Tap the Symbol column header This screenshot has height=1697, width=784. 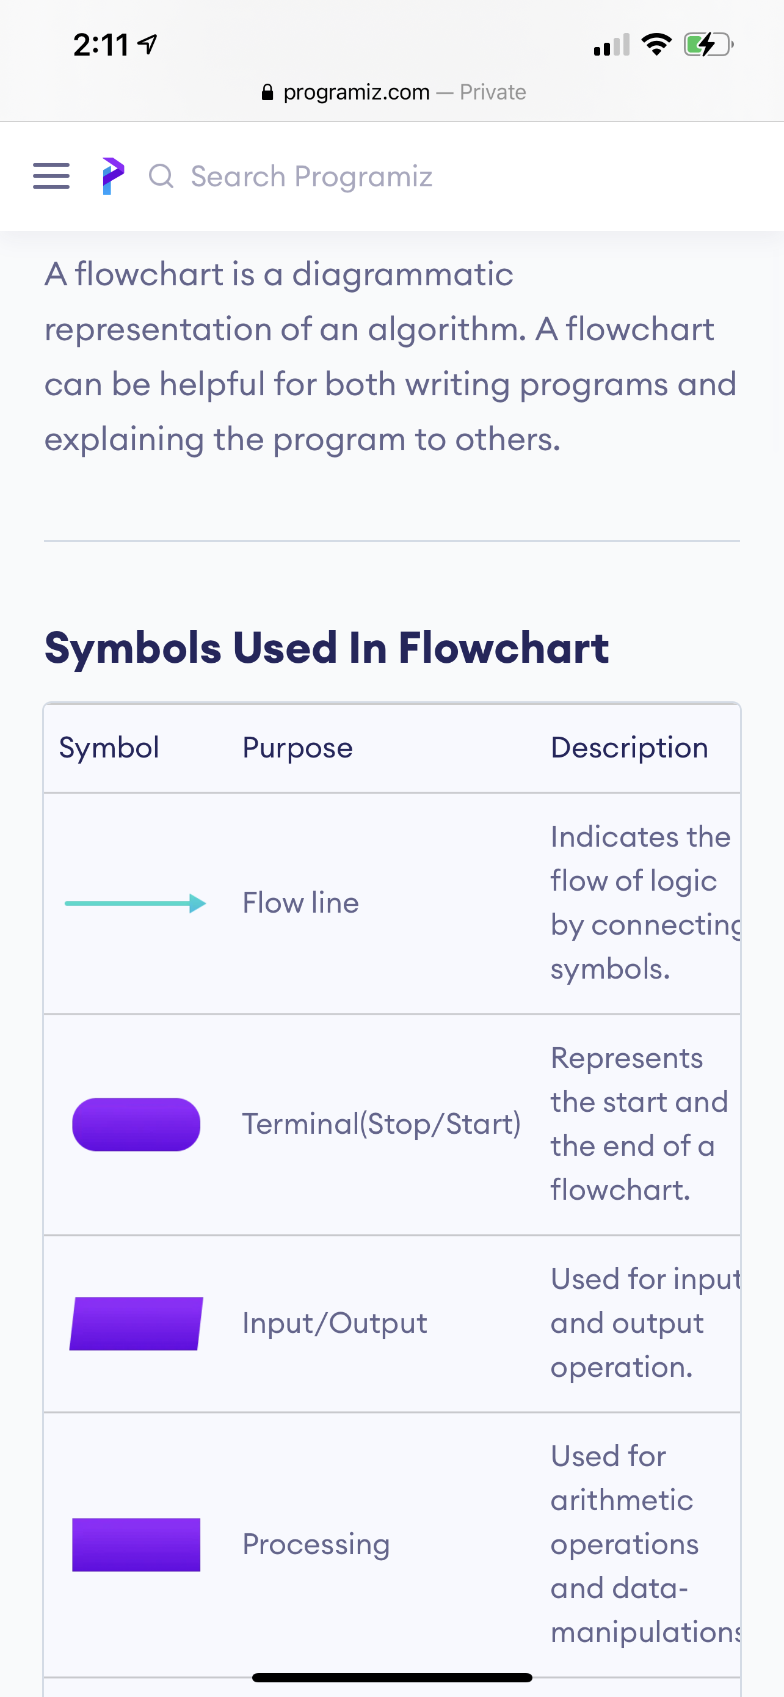109,748
